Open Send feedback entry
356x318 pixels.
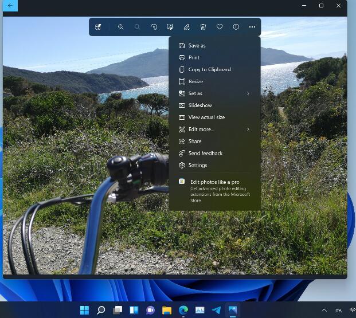coord(214,153)
